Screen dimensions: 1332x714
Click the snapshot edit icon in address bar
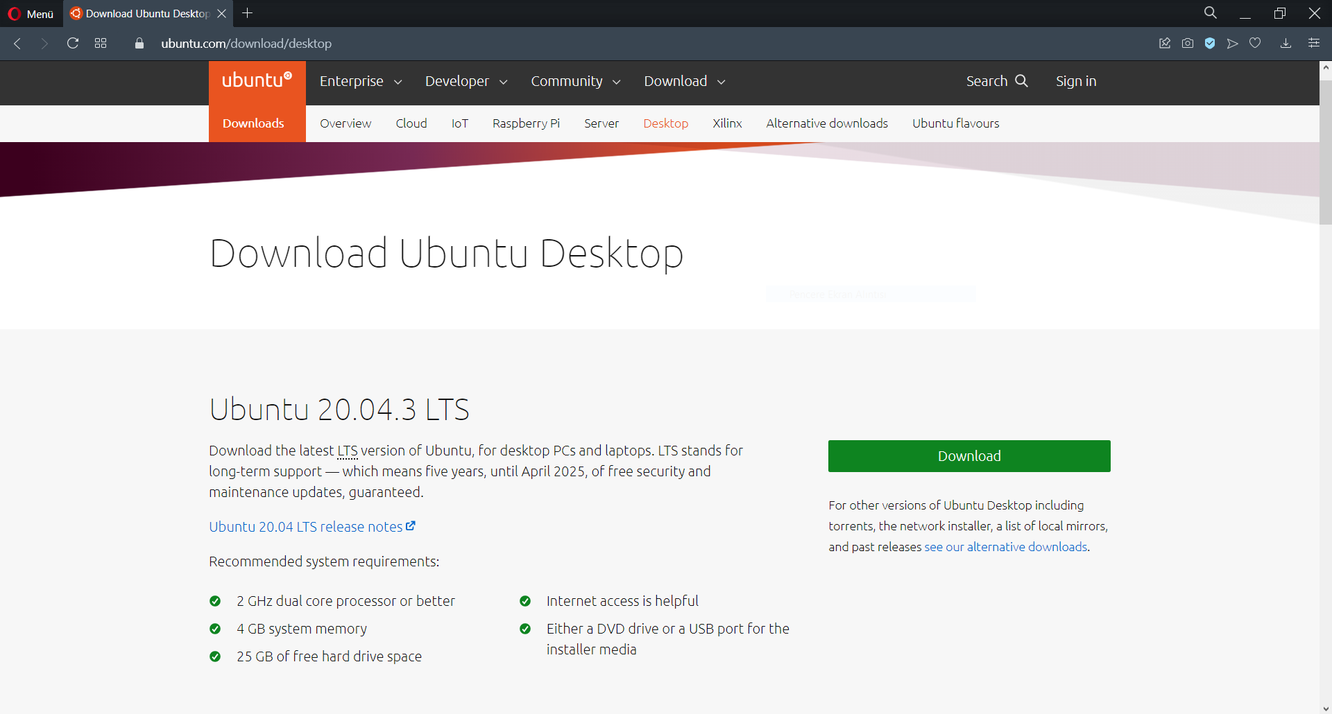[1165, 44]
